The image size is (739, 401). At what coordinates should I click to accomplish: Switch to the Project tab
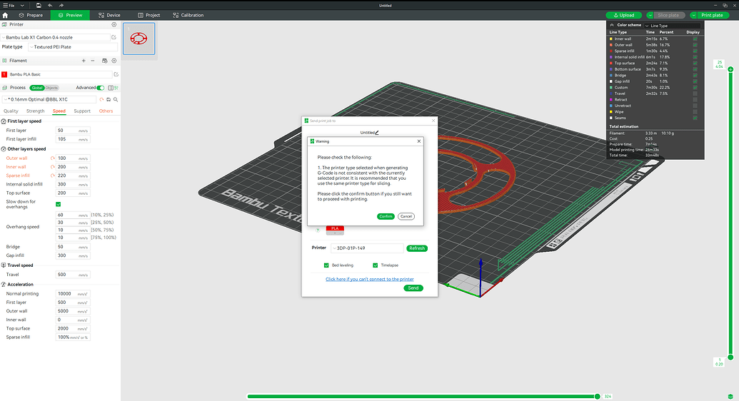point(149,15)
